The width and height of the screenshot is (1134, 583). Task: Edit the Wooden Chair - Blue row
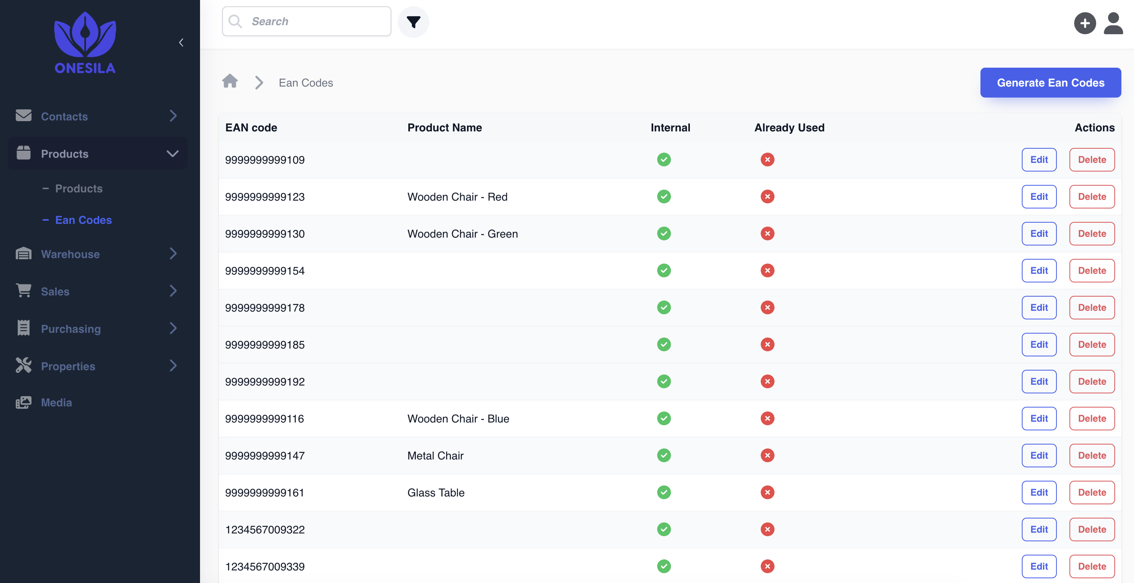[x=1039, y=419]
